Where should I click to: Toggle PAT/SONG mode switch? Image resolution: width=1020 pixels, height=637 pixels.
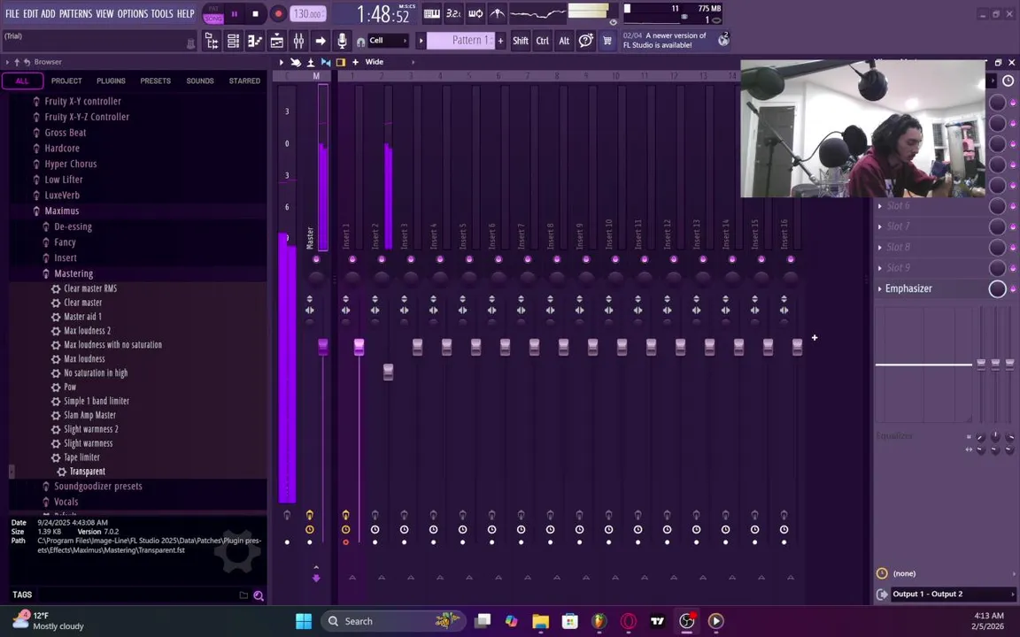coord(213,13)
